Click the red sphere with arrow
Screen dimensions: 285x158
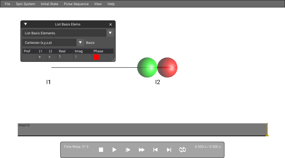[167, 68]
